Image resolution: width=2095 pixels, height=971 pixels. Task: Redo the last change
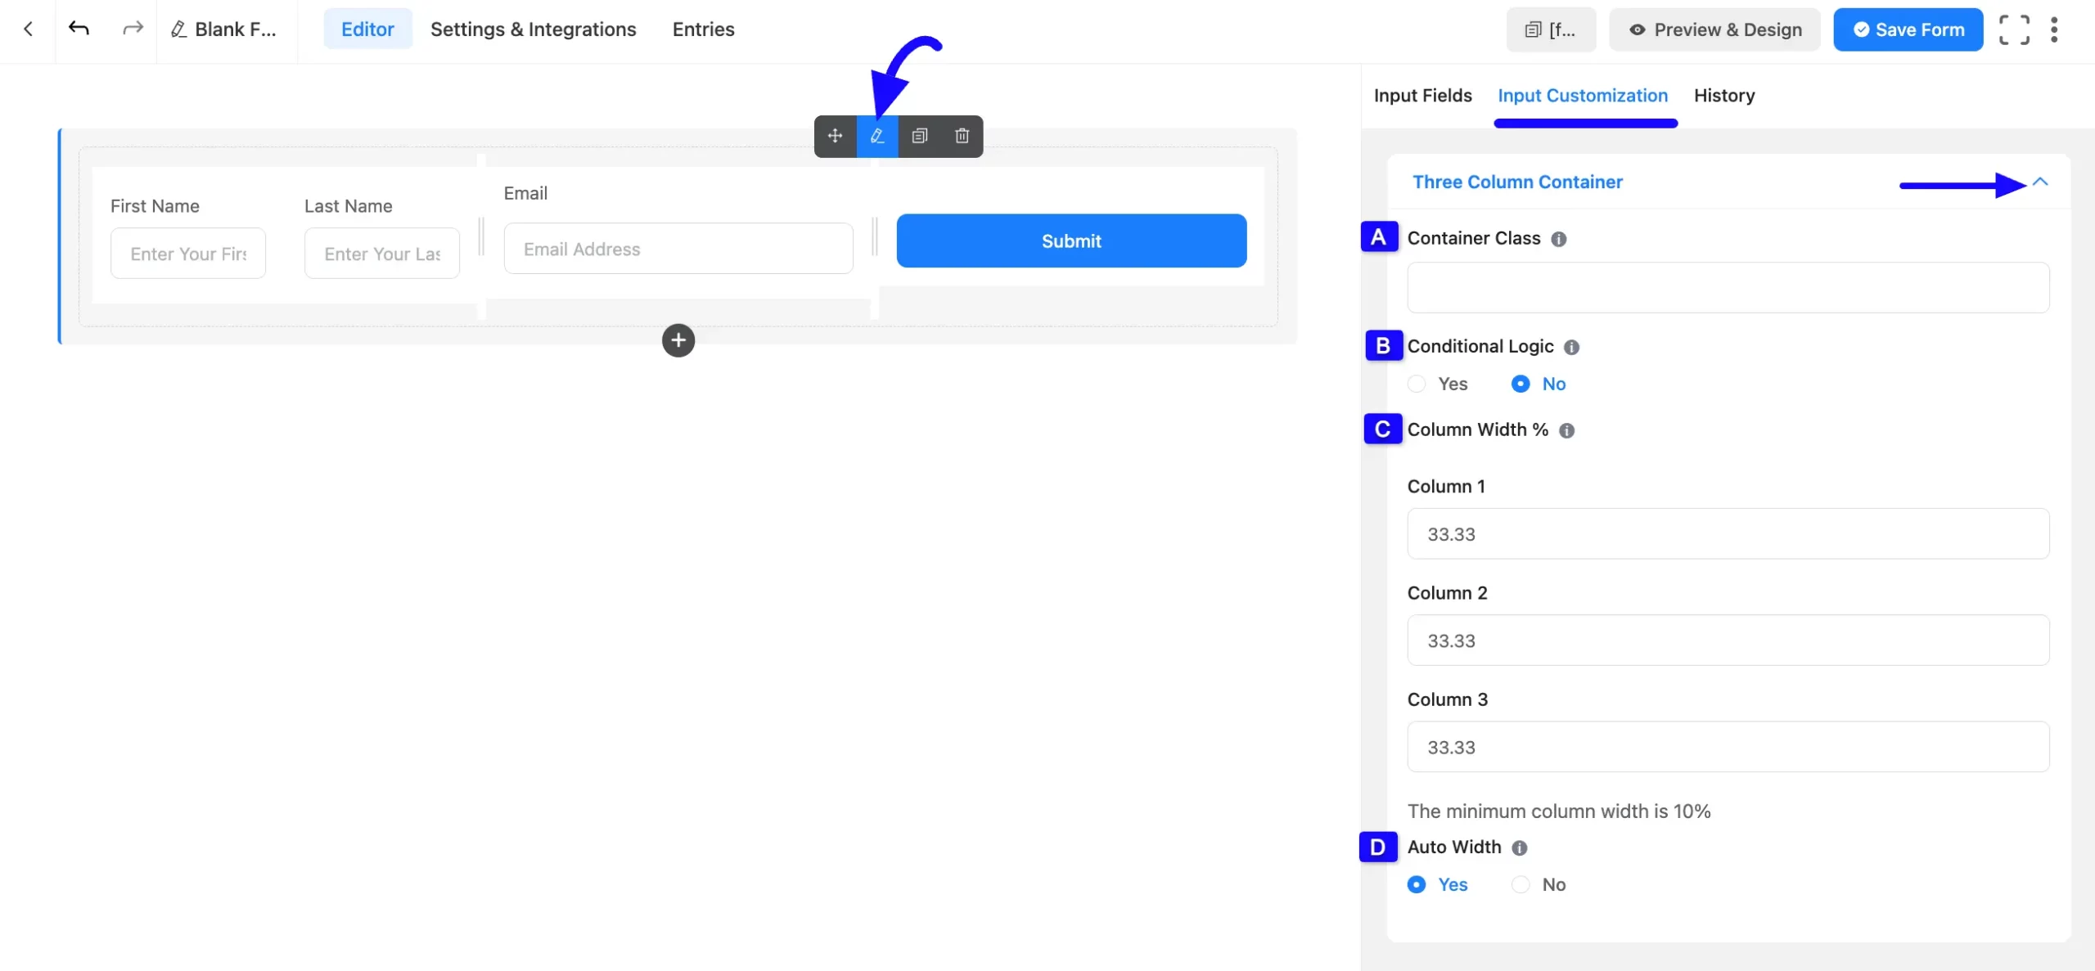click(132, 29)
